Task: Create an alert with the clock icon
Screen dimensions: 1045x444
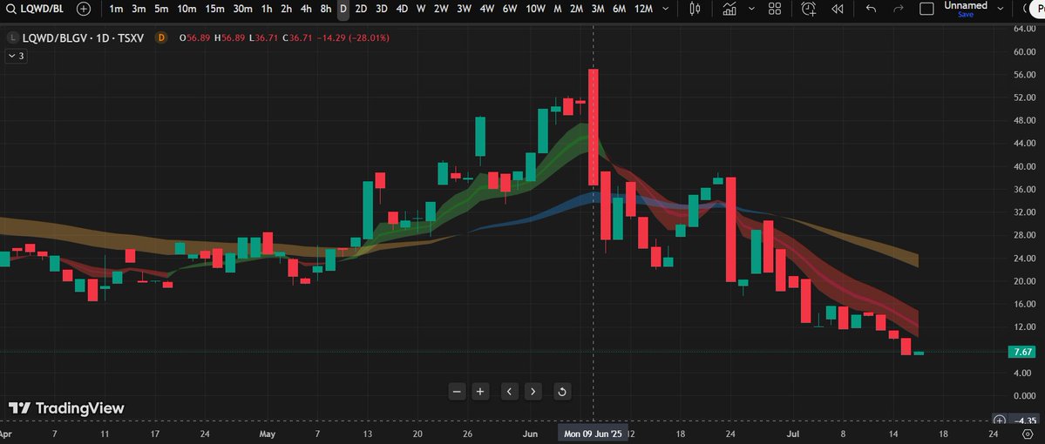Action: 809,9
